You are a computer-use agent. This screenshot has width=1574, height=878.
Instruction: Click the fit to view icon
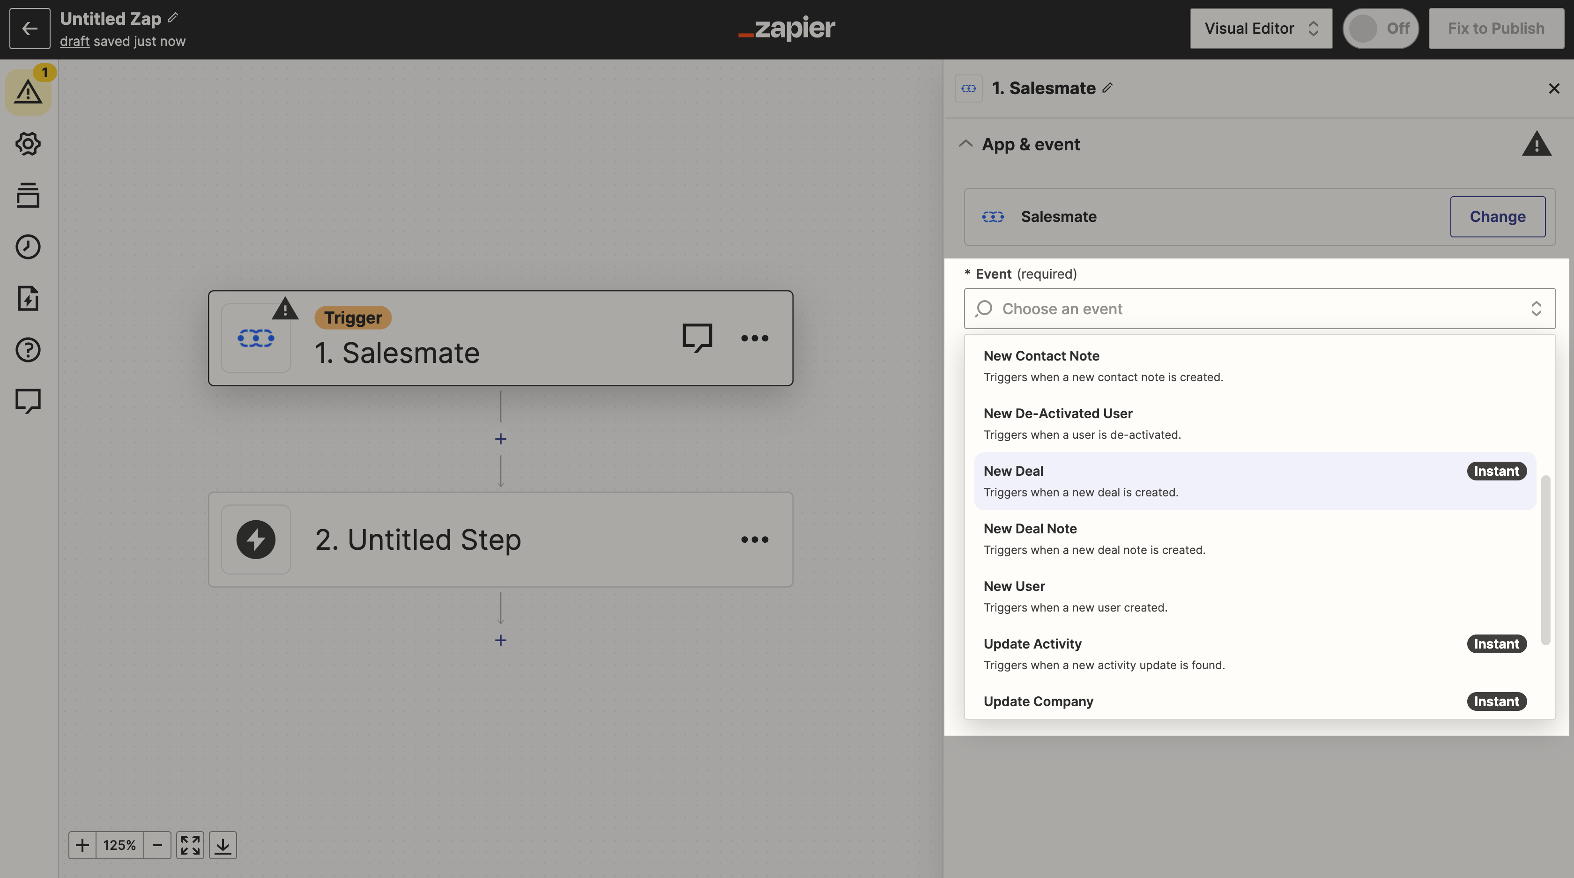click(190, 845)
